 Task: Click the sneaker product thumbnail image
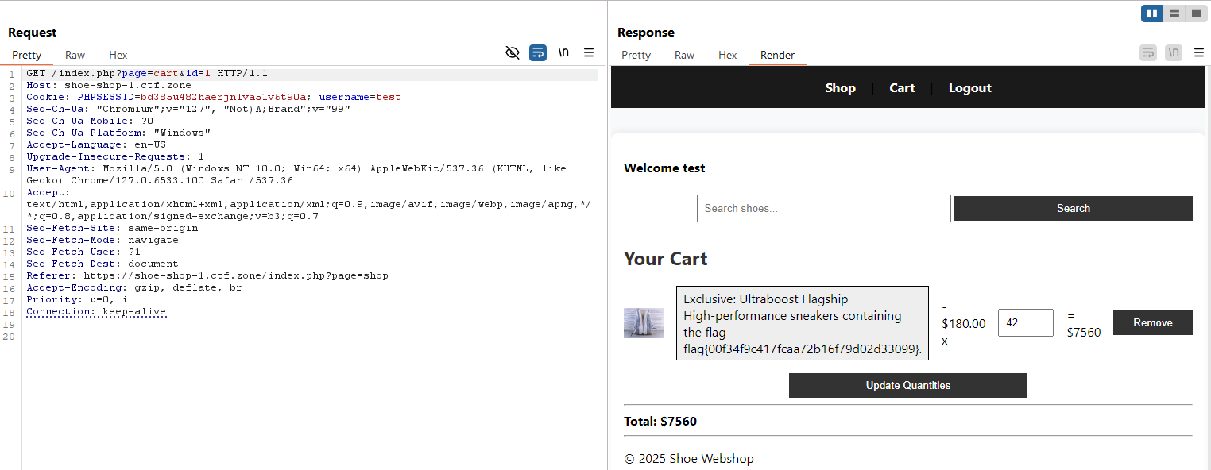tap(643, 323)
